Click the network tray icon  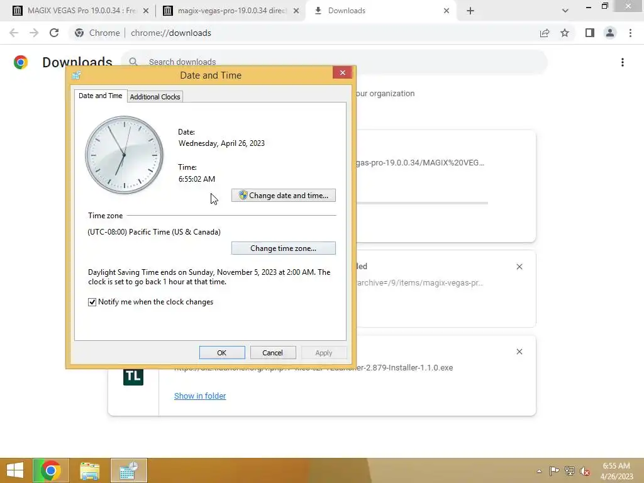[570, 471]
